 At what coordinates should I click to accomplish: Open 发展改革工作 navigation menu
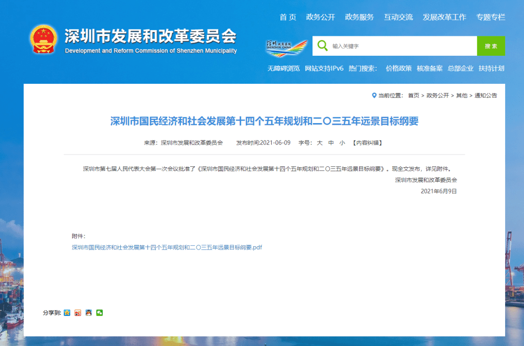[444, 17]
